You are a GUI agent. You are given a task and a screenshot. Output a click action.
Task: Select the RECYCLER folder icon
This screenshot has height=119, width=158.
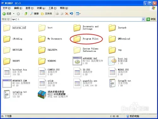pyautogui.click(x=7, y=50)
